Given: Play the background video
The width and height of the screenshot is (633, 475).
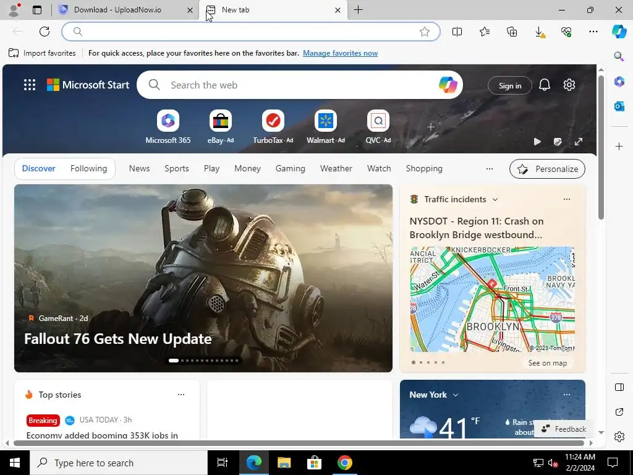Looking at the screenshot, I should pos(537,142).
